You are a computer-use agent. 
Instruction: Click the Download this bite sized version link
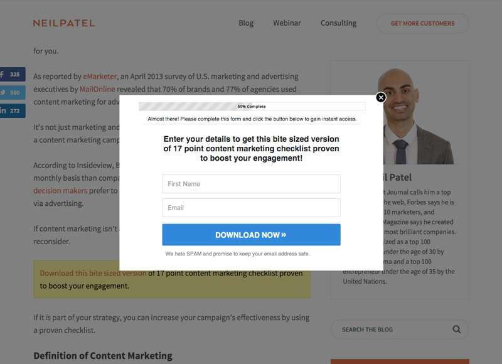[x=93, y=273]
